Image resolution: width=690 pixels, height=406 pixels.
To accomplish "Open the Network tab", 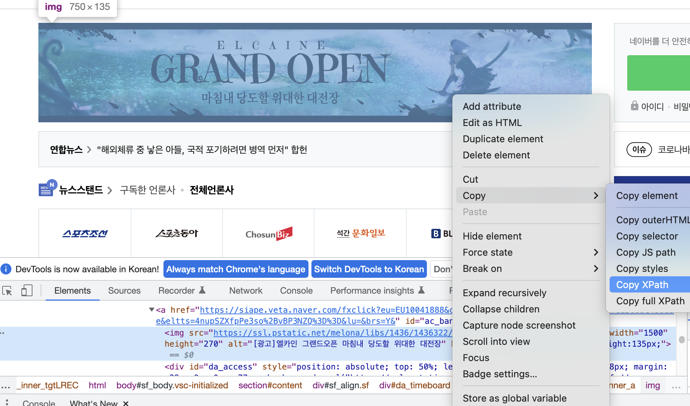I will coord(246,291).
